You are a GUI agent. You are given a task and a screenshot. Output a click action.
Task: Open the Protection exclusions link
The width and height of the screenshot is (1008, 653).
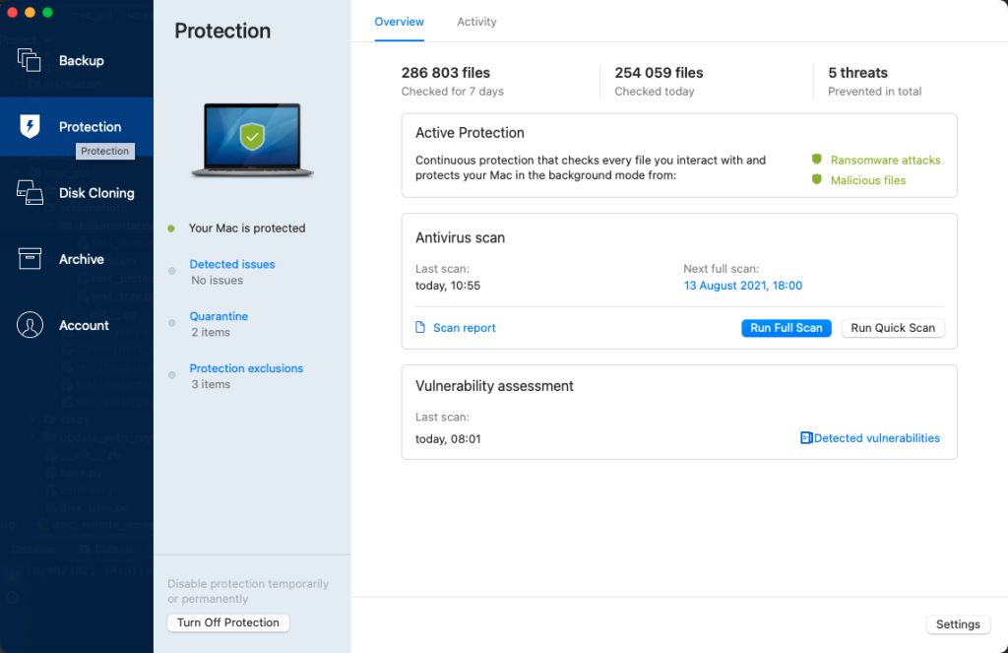(x=246, y=368)
